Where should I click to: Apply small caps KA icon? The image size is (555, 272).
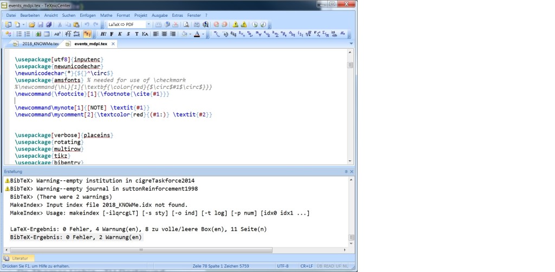coord(145,34)
